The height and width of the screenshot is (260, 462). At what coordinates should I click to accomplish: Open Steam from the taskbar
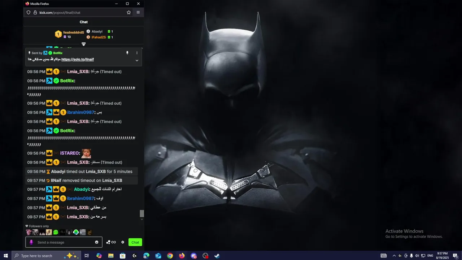click(x=217, y=256)
